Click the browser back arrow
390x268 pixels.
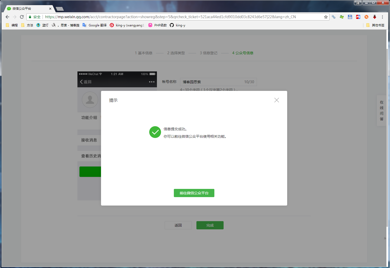(x=7, y=17)
